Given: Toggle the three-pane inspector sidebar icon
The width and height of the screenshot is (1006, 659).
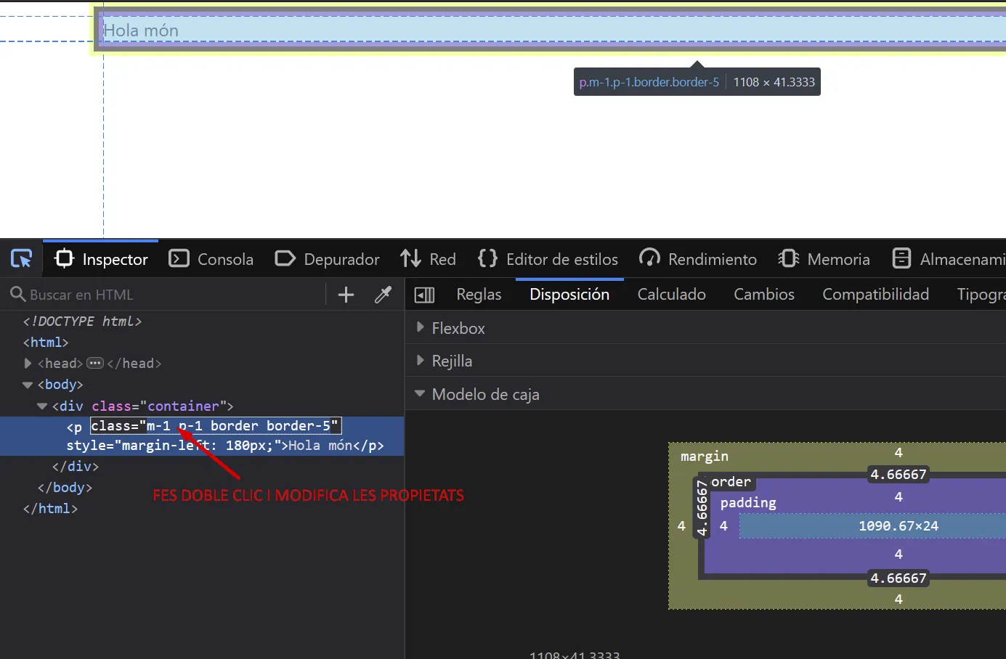Looking at the screenshot, I should 424,295.
